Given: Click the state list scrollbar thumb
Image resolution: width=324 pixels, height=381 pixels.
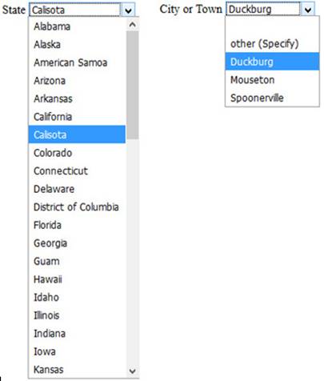Looking at the screenshot, I should pyautogui.click(x=132, y=85).
